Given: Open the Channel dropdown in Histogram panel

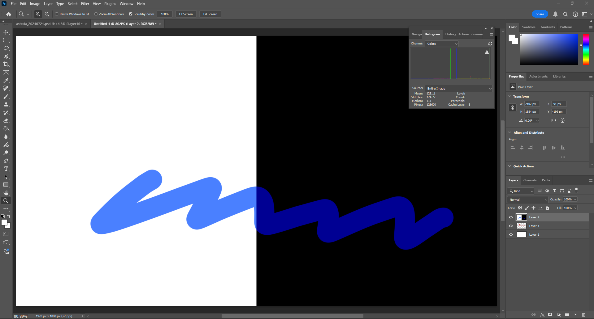Looking at the screenshot, I should [x=441, y=44].
